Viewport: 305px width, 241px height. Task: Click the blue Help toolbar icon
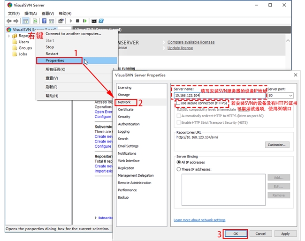[44, 21]
